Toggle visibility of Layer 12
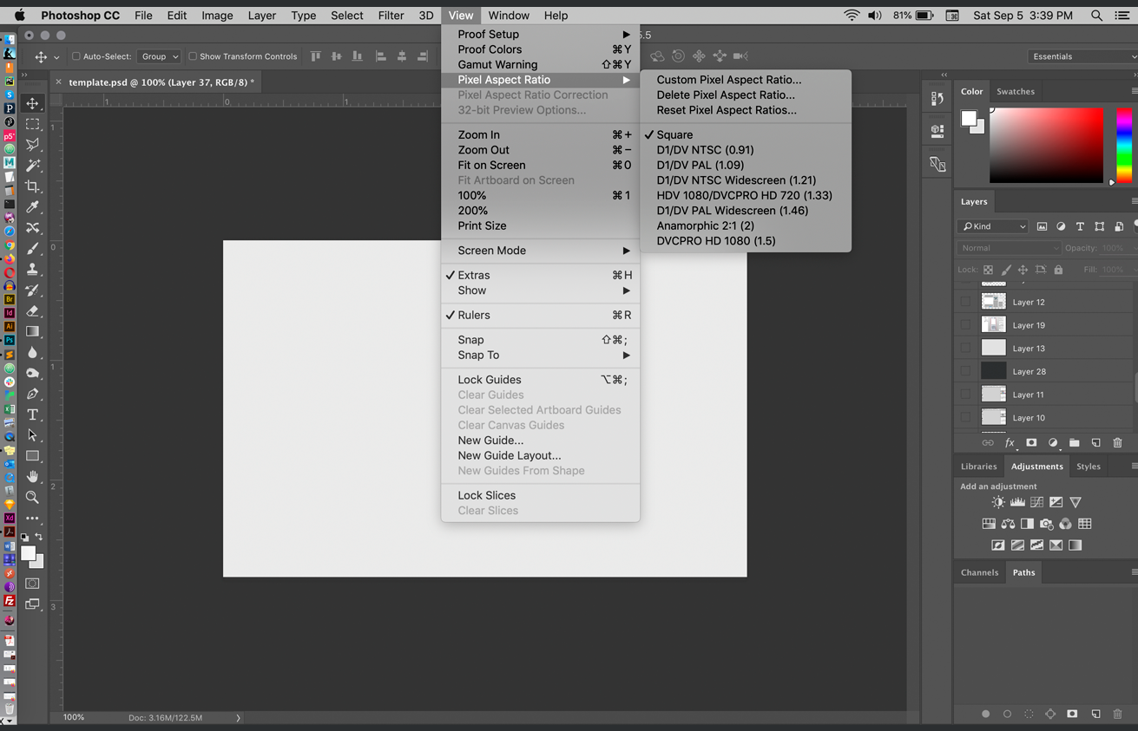The width and height of the screenshot is (1138, 731). coord(965,302)
